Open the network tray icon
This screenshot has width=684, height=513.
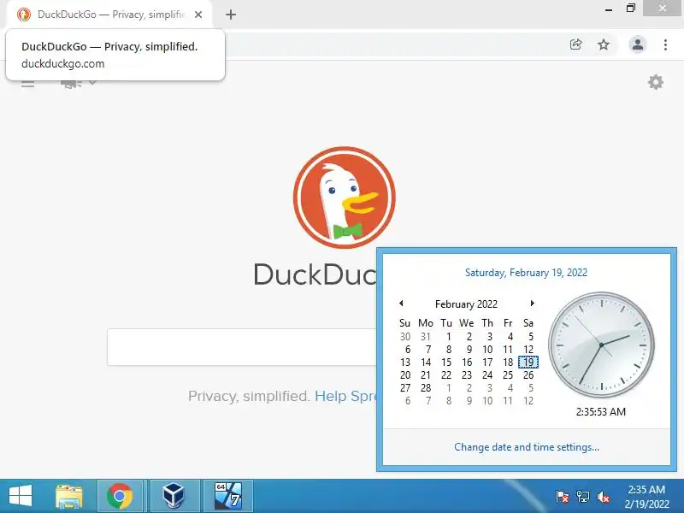[583, 497]
